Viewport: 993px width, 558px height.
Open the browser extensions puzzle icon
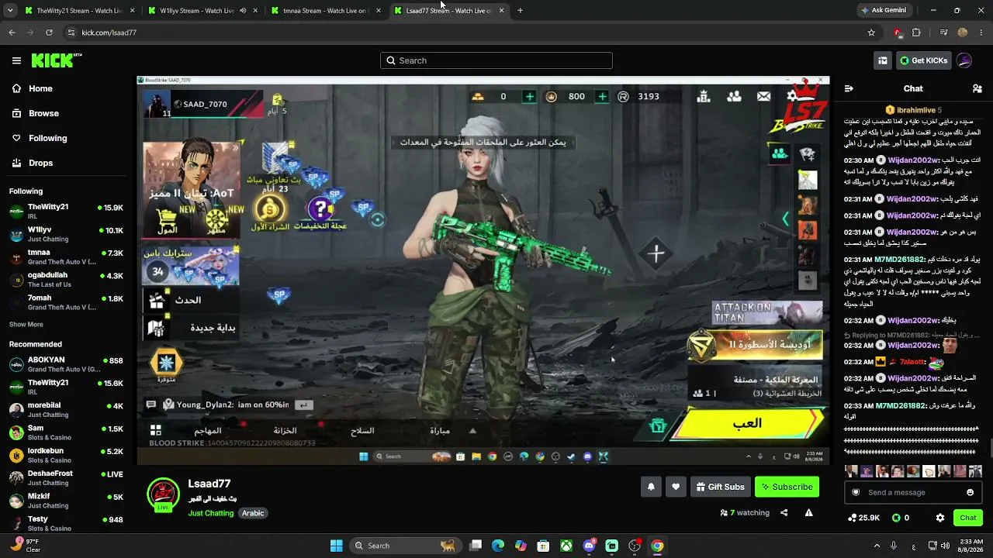916,33
